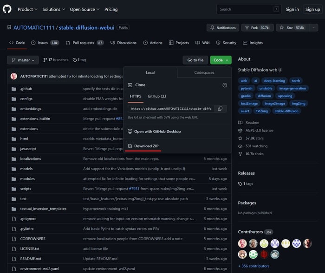This screenshot has height=273, width=325.
Task: Open the textual_inversion_templates folder
Action: [43, 209]
